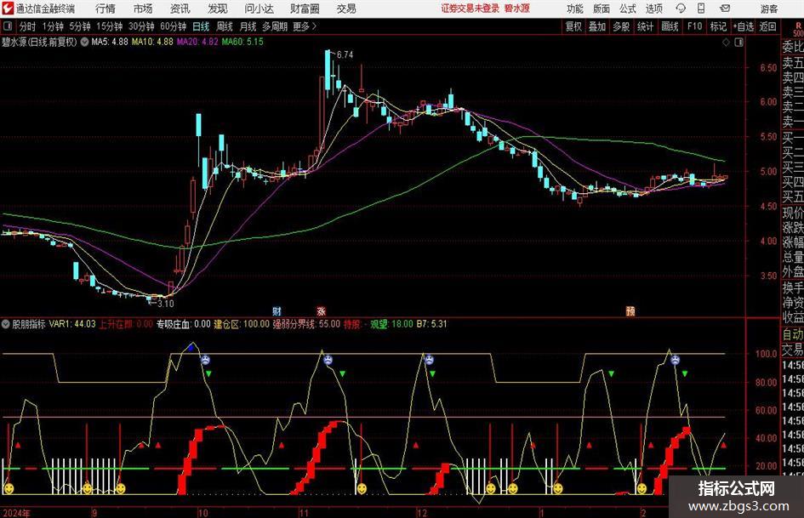
Task: Toggle the panel layout icon beside the diamond
Action: (x=738, y=43)
